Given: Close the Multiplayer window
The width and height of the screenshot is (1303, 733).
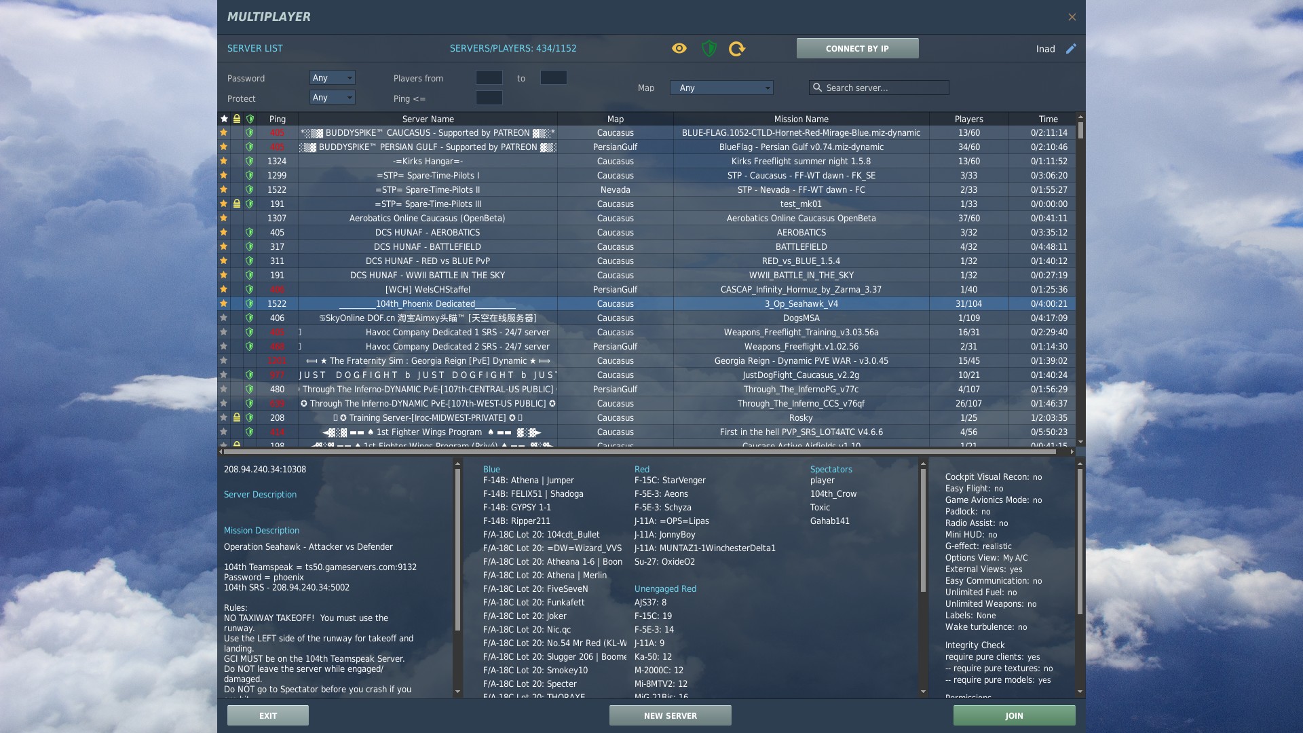Looking at the screenshot, I should pos(1072,17).
